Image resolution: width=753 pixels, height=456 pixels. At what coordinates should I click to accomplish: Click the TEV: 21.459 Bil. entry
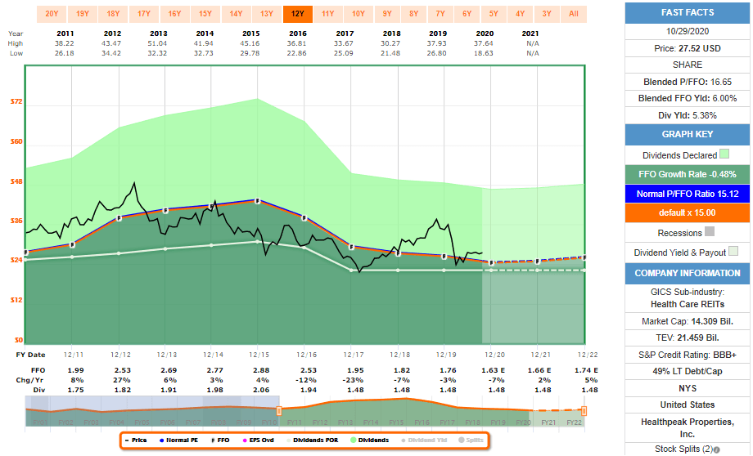[x=688, y=338]
